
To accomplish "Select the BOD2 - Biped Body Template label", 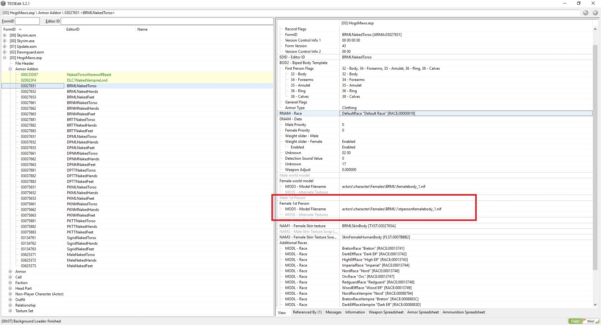I will tap(303, 63).
